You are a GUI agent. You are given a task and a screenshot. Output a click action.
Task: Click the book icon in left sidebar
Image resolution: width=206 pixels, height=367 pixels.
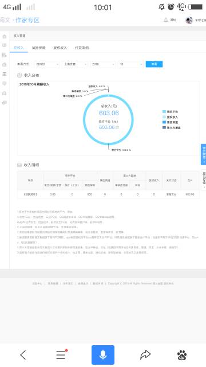(x=5, y=45)
